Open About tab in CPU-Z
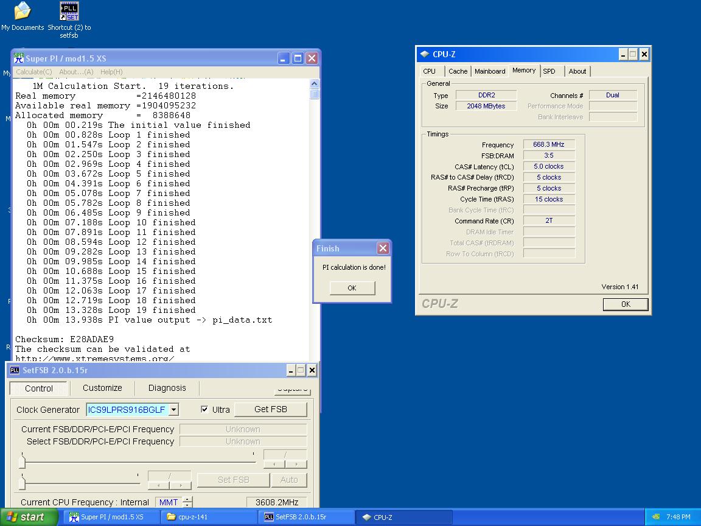The image size is (701, 526). click(x=577, y=71)
